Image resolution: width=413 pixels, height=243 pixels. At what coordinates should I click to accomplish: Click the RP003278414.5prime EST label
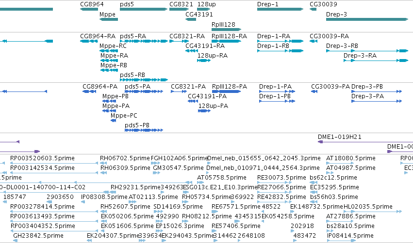coord(42,207)
